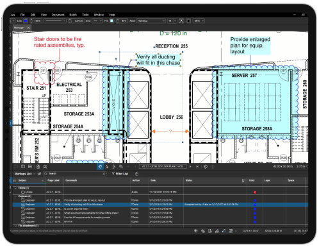Clear the markups search field
This screenshot has width=319, height=247.
pyautogui.click(x=104, y=174)
